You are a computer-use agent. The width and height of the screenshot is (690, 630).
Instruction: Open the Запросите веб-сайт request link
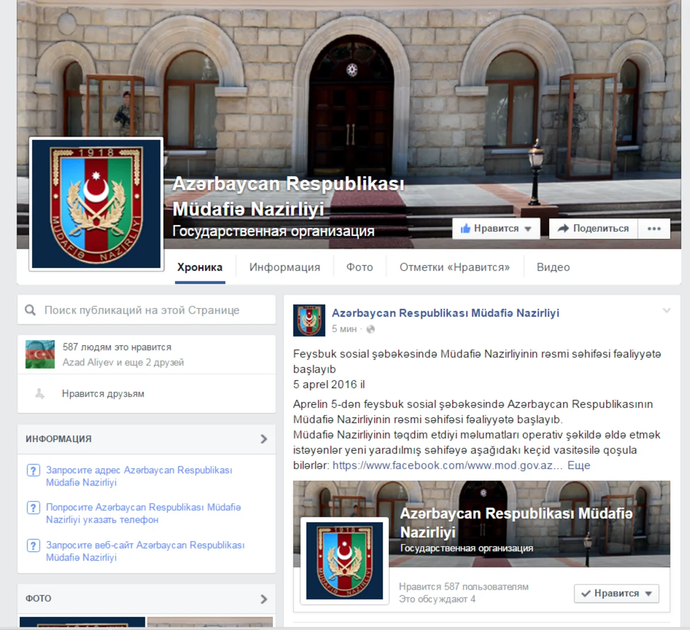tap(145, 551)
